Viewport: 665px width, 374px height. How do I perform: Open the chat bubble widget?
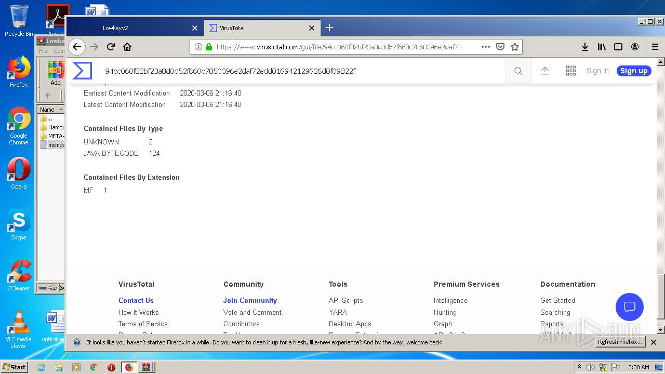[x=630, y=306]
